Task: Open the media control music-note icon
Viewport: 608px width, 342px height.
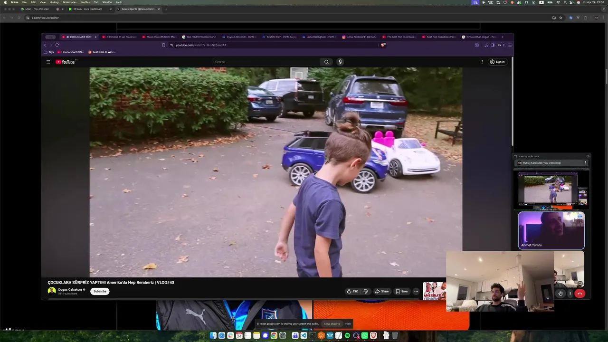Action: tap(486, 45)
